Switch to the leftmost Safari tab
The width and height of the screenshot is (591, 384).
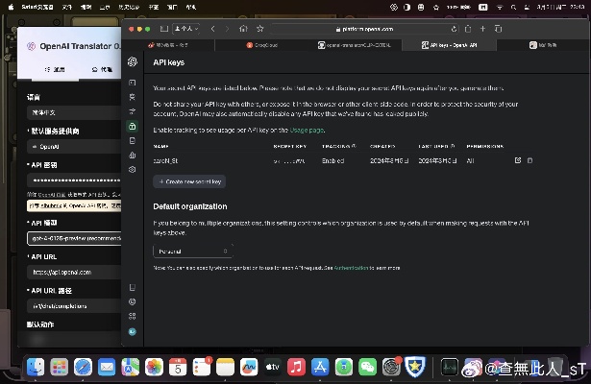pyautogui.click(x=168, y=45)
